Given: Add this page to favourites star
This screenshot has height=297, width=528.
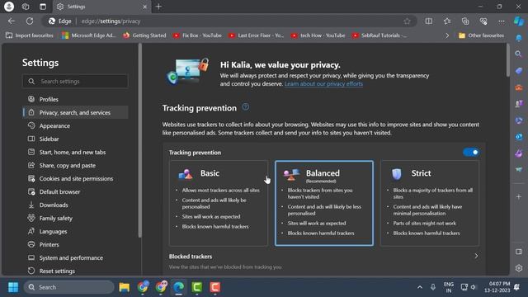Looking at the screenshot, I should (407, 21).
